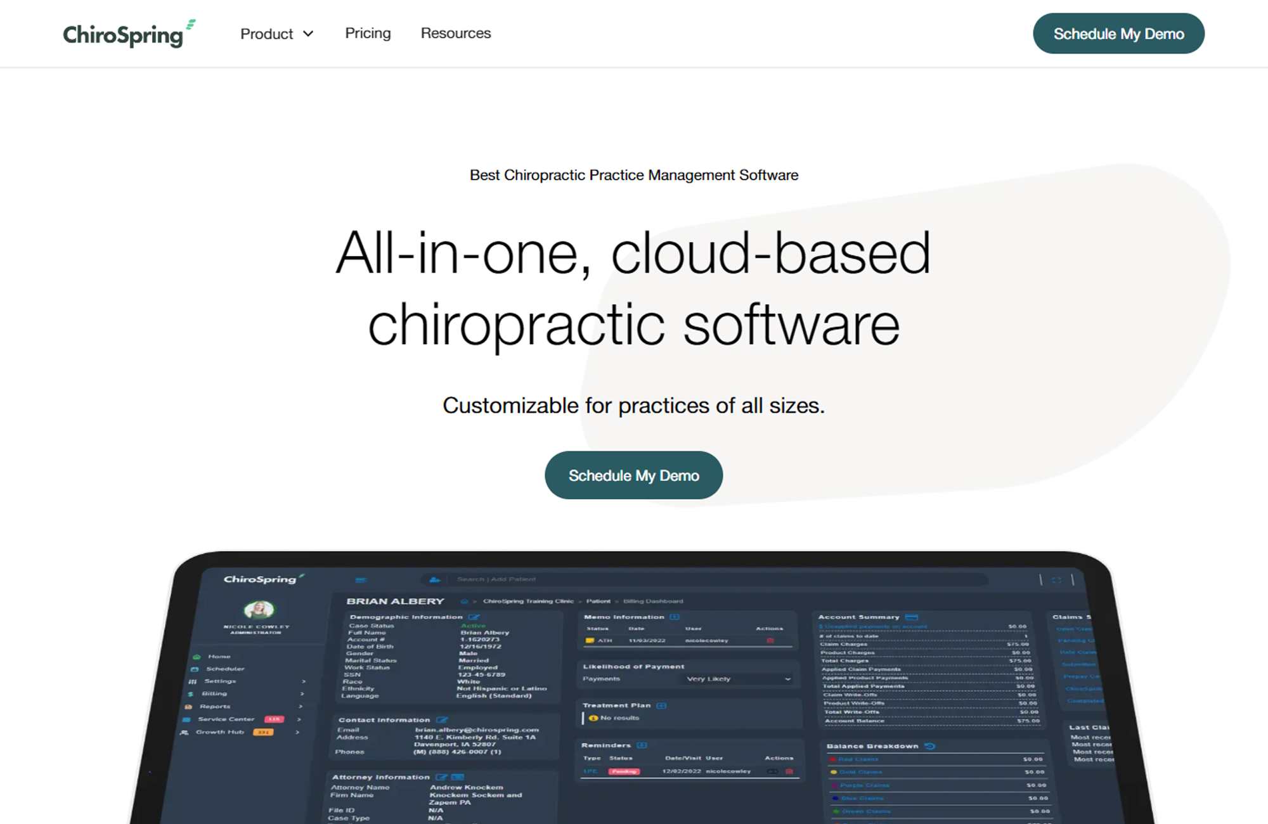This screenshot has width=1268, height=824.
Task: Click the red 115 badge next to Service Center
Action: [x=274, y=719]
